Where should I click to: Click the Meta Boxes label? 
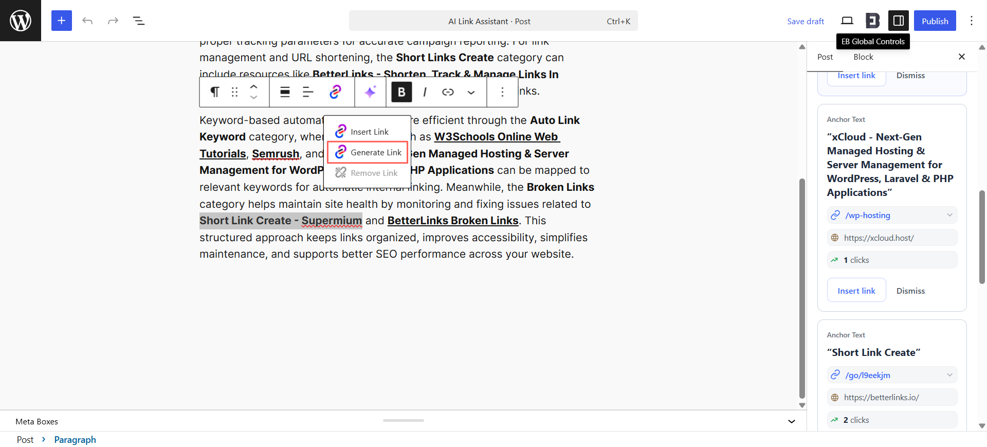36,421
